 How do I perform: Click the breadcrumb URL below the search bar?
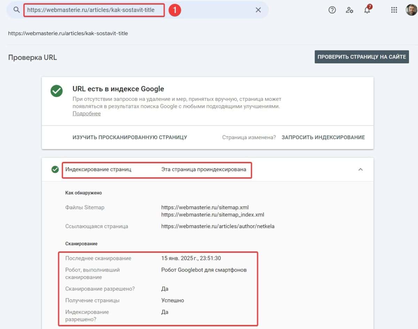pos(68,33)
